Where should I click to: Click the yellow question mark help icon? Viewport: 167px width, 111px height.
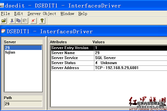pos(42,21)
